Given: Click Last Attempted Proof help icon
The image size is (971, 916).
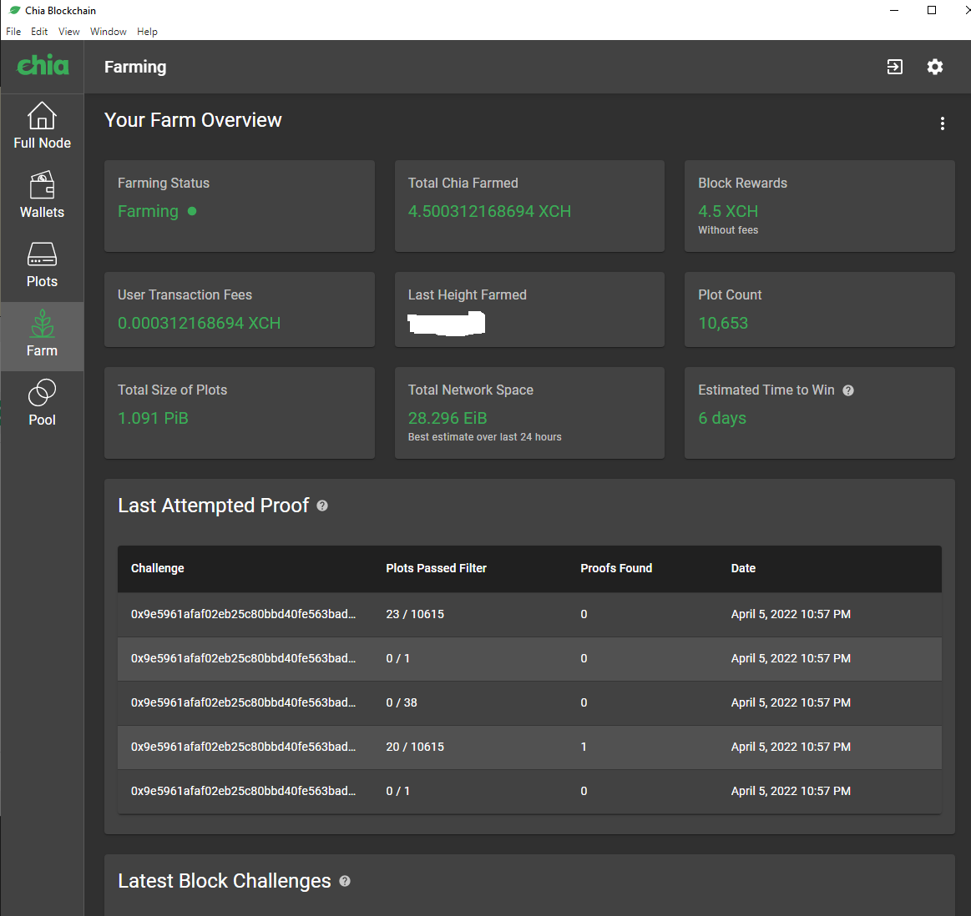Looking at the screenshot, I should pos(322,506).
